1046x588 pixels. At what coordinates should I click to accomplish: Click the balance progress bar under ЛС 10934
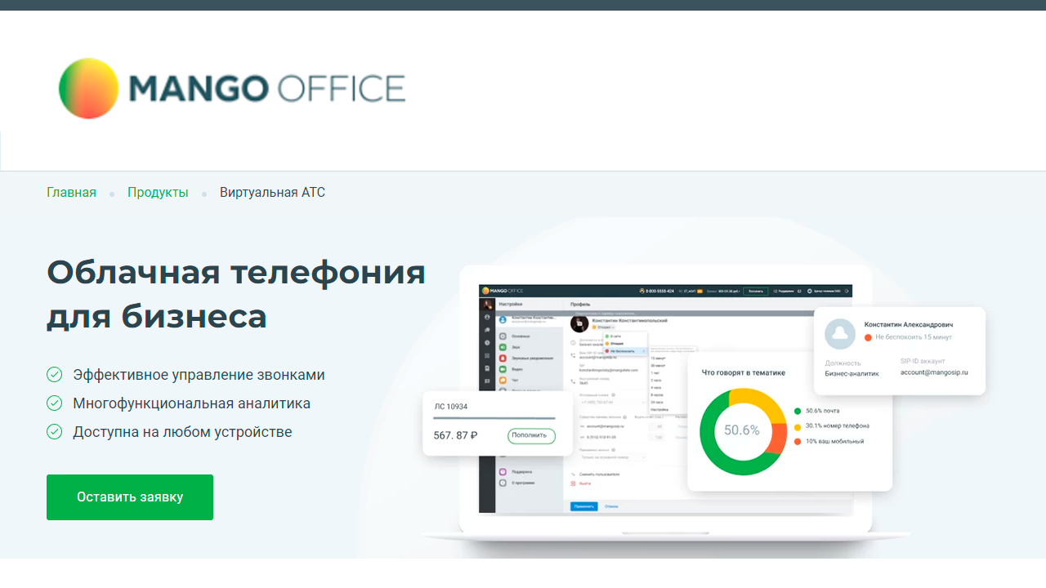[x=494, y=419]
